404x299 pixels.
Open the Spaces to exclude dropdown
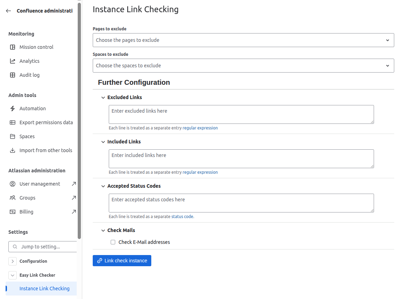tap(243, 66)
